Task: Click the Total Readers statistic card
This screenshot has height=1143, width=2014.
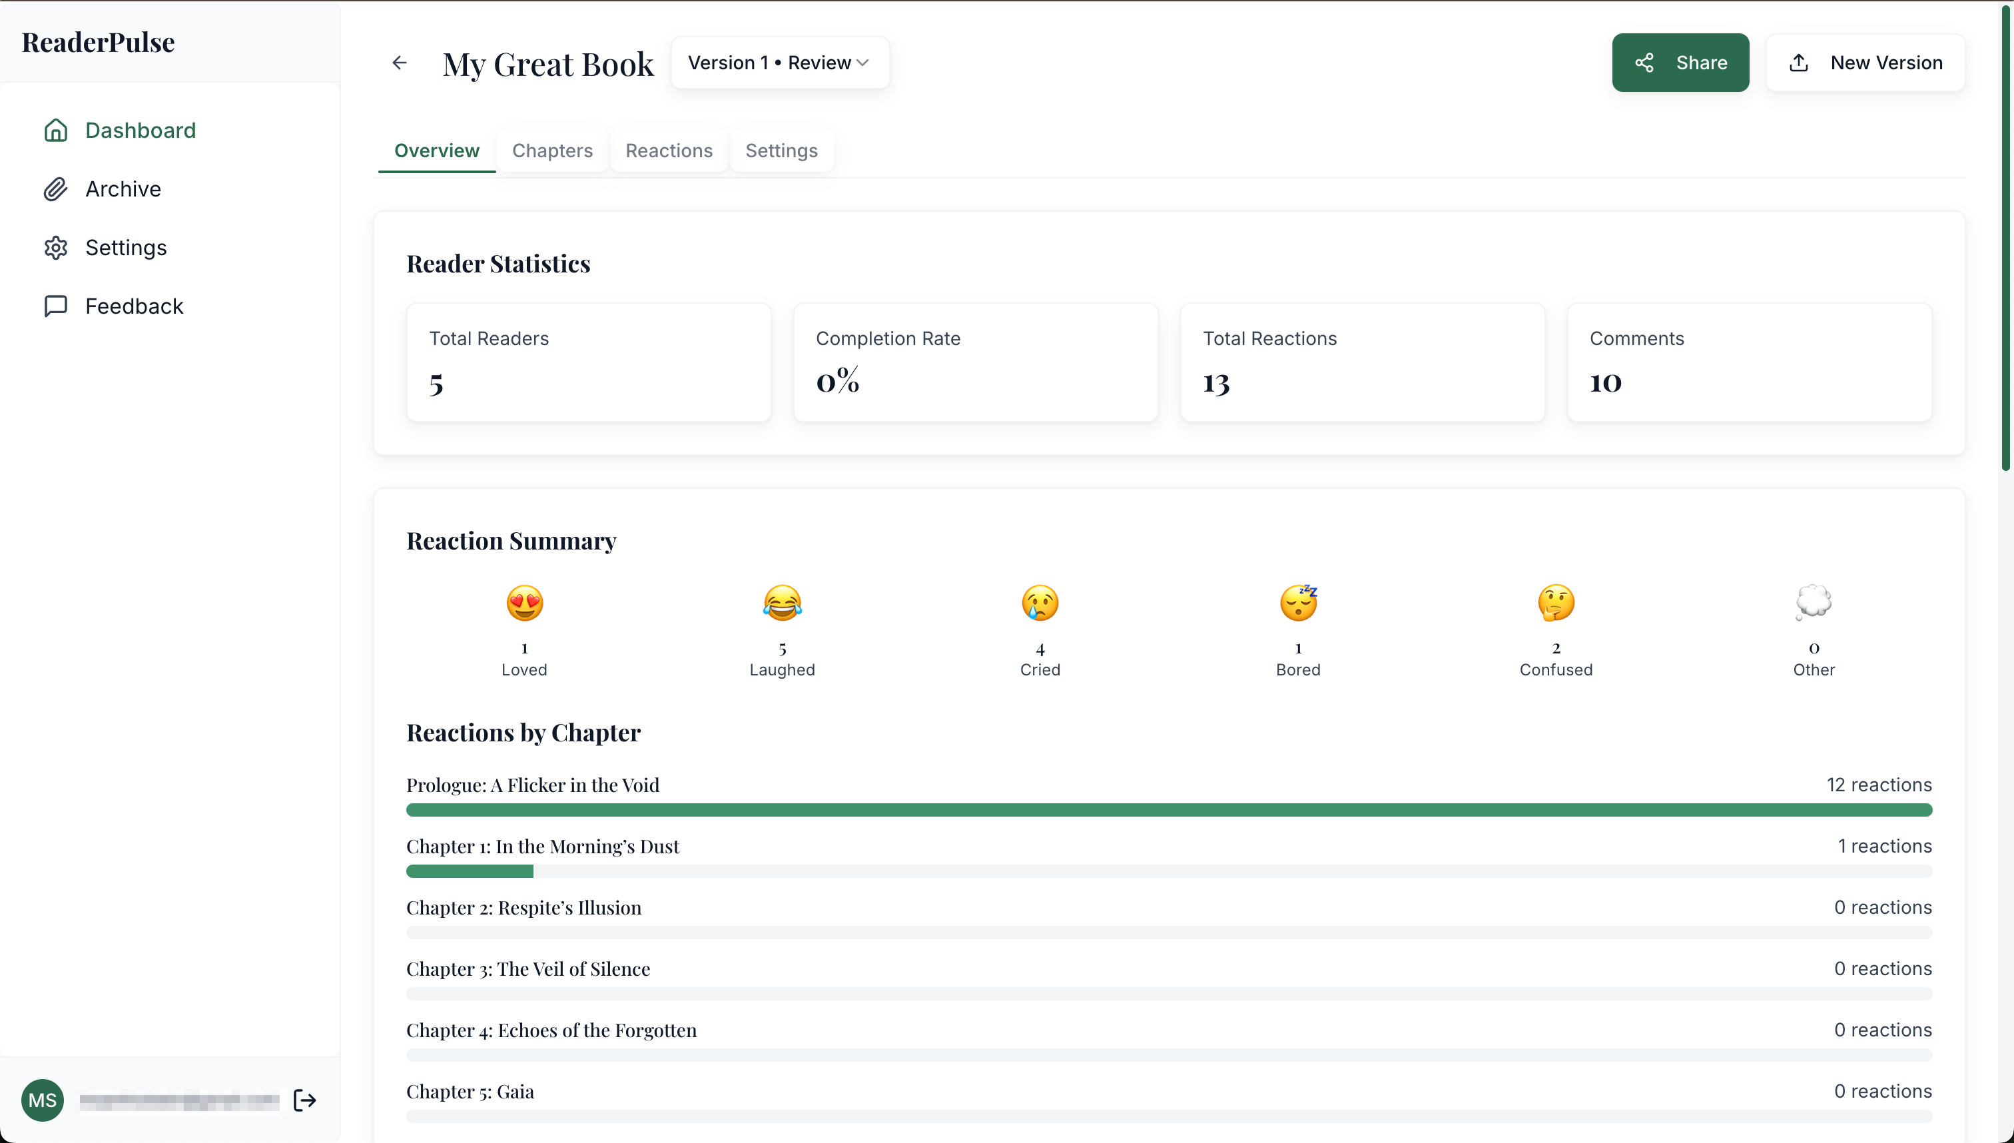Action: 589,362
